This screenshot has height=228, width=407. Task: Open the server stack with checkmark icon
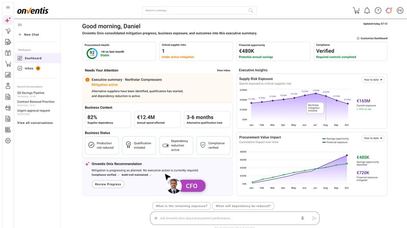8,130
